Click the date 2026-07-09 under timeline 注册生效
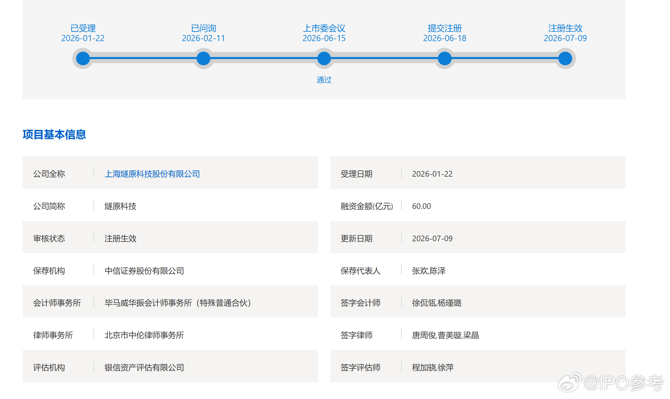The image size is (670, 399). [565, 38]
